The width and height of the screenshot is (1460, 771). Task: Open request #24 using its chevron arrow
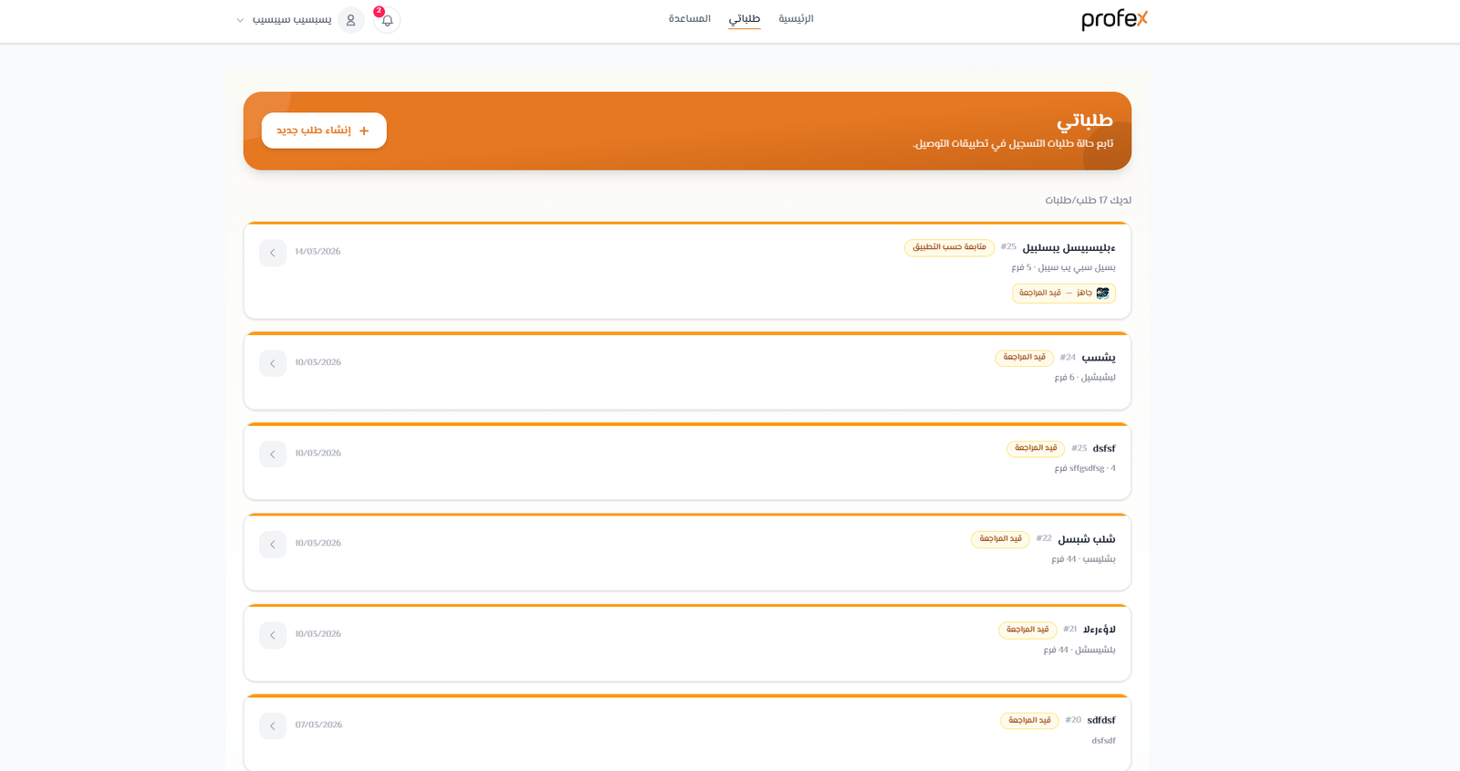(x=273, y=363)
